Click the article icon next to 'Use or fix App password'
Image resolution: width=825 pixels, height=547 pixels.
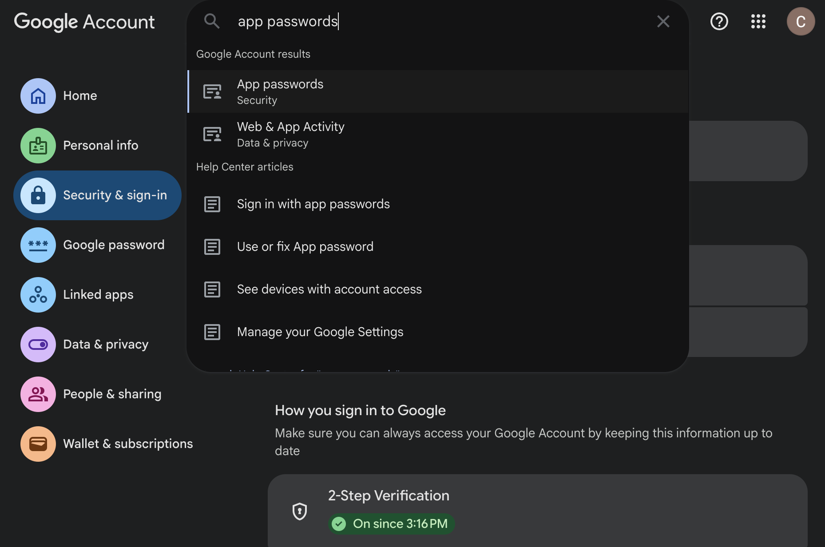[x=212, y=247]
